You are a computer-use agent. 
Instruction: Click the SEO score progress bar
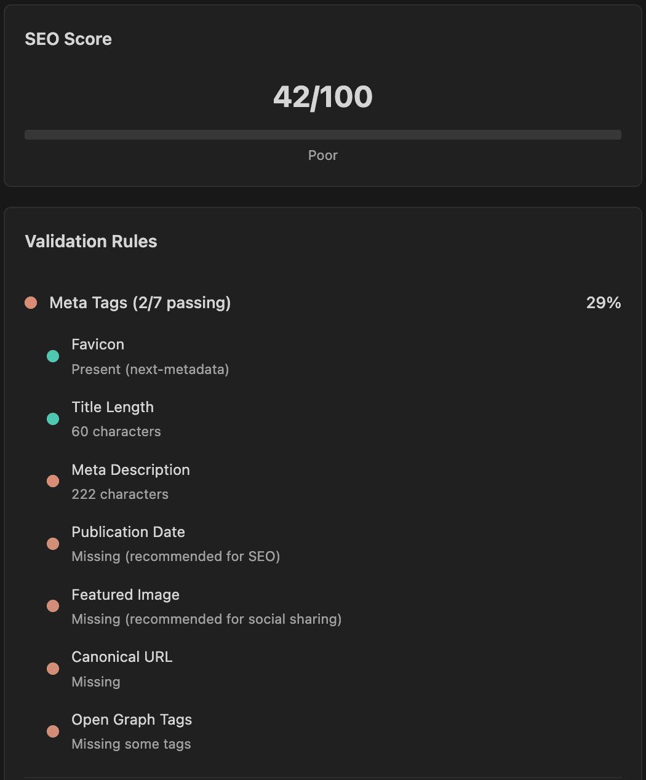(322, 133)
